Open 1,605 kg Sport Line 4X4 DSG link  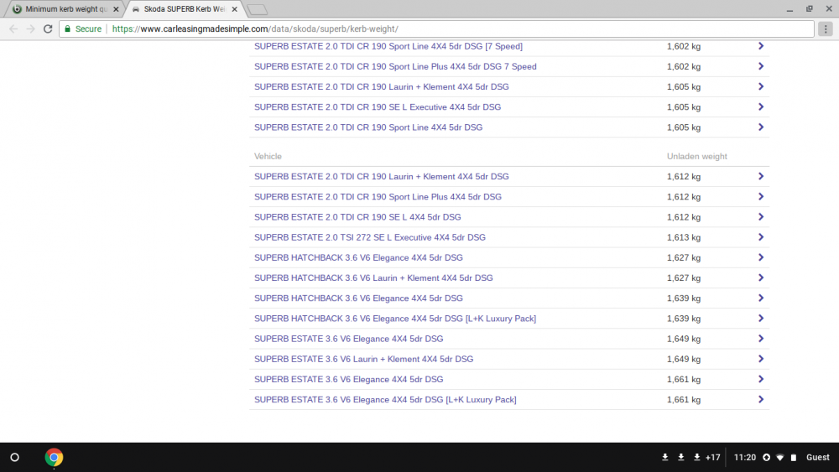point(368,127)
